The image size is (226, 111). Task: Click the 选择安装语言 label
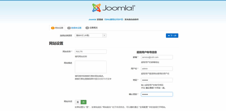(x=66, y=35)
